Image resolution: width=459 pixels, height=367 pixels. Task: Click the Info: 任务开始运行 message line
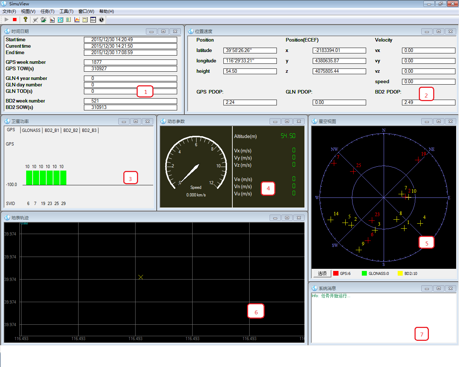click(x=331, y=296)
